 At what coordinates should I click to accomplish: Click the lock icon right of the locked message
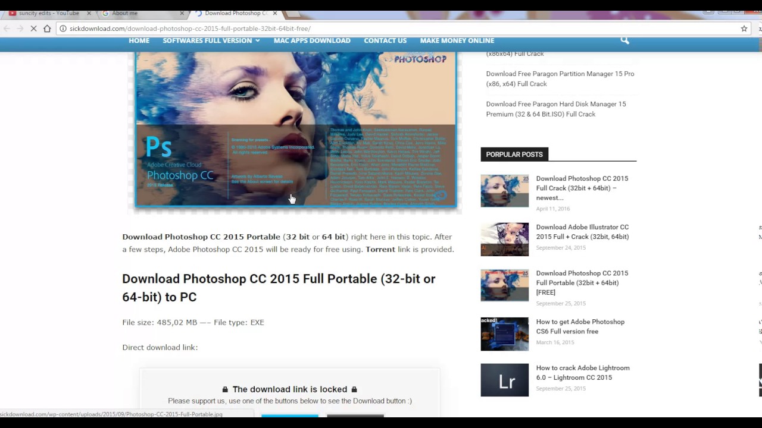pos(354,389)
